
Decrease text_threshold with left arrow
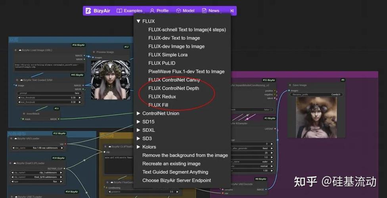click(19, 102)
